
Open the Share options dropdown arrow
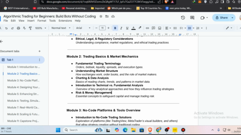click(x=232, y=18)
